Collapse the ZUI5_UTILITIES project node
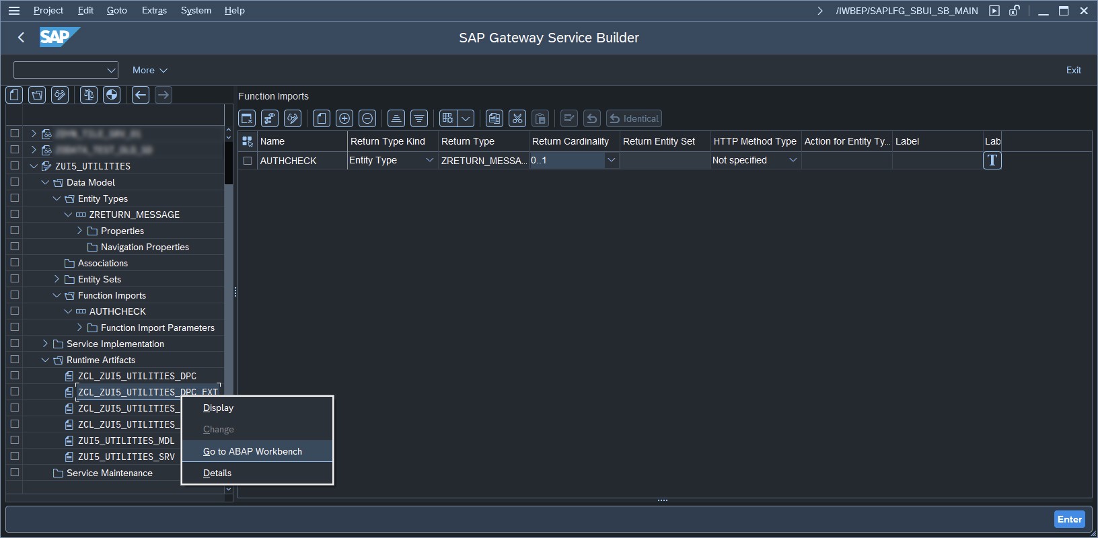 click(34, 165)
